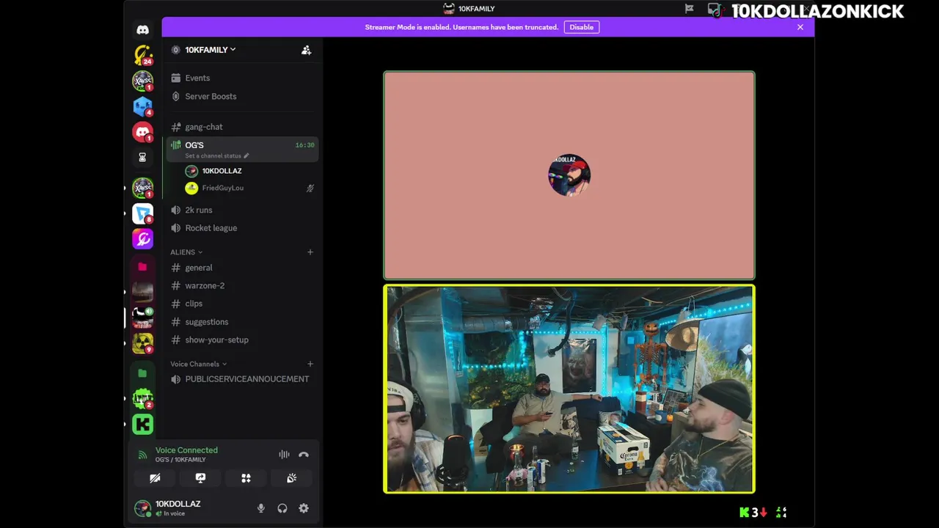Open the purple-pink gradient server icon

[142, 239]
